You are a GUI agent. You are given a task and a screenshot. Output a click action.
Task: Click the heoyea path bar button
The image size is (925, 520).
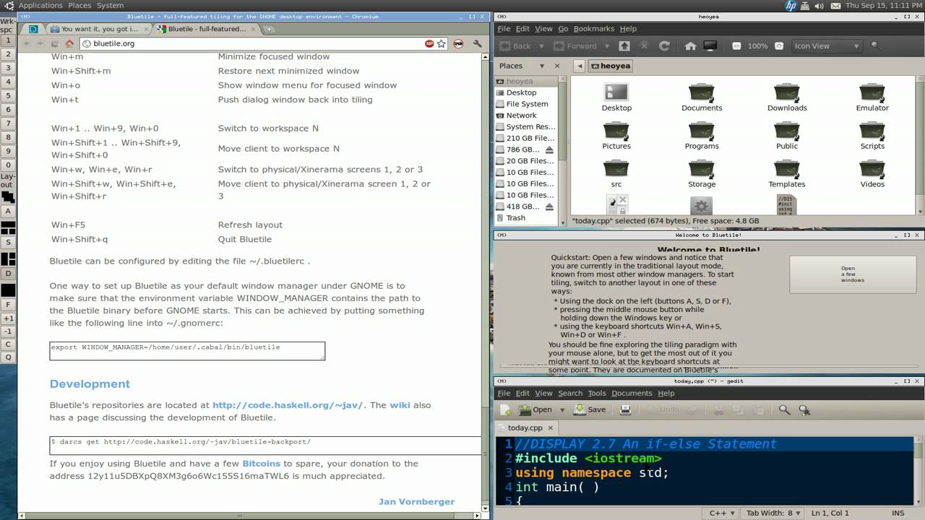[x=611, y=66]
